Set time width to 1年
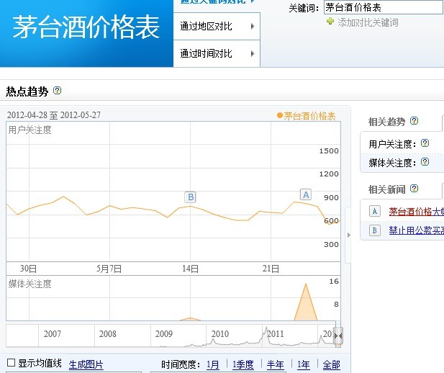Screen dimensions: 444x373 pyautogui.click(x=303, y=364)
